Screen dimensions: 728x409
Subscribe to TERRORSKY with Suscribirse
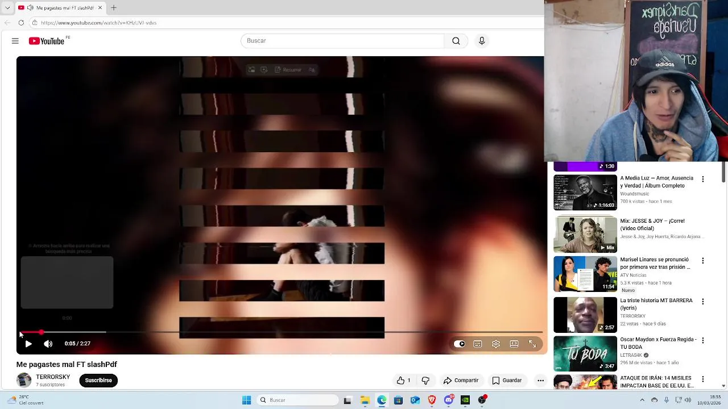coord(98,381)
